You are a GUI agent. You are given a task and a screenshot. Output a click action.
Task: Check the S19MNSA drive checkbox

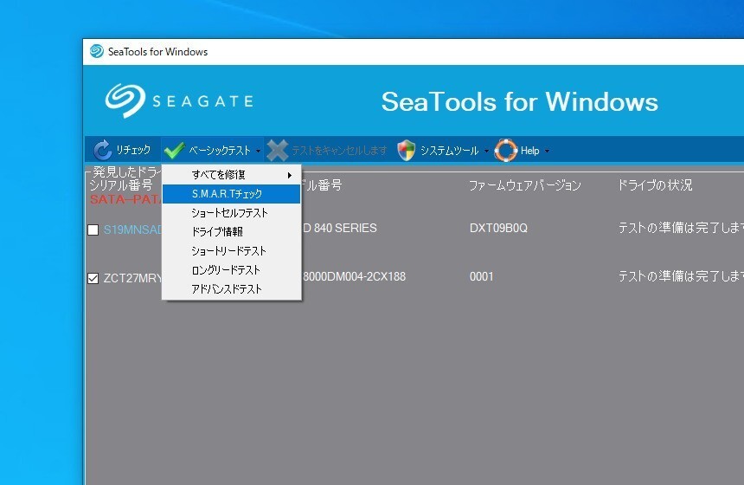pyautogui.click(x=93, y=230)
